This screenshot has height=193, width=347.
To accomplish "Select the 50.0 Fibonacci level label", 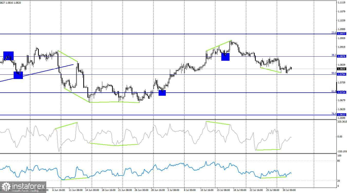I will coord(334,73).
